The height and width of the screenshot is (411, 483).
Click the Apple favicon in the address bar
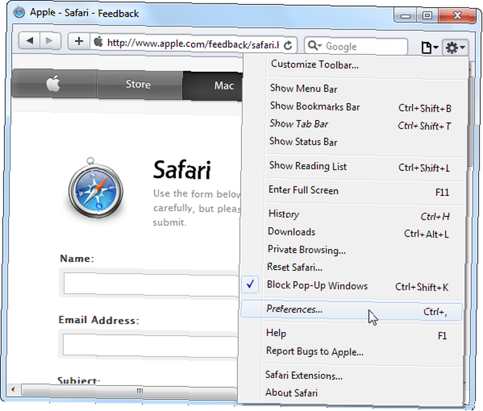point(98,42)
